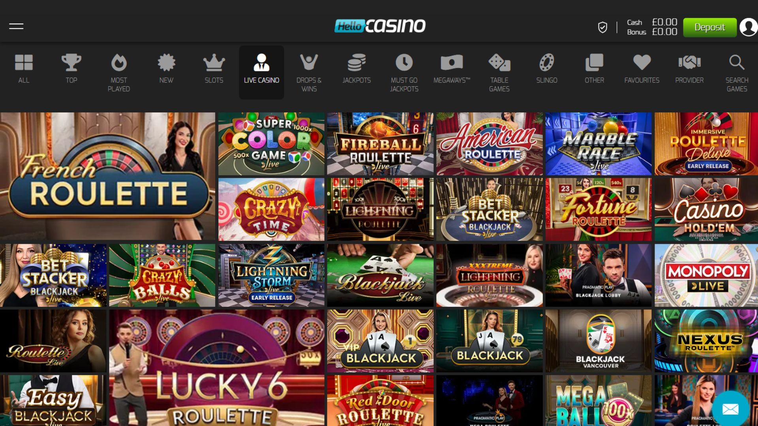Select the Slingo category icon
Image resolution: width=758 pixels, height=426 pixels.
pyautogui.click(x=547, y=62)
